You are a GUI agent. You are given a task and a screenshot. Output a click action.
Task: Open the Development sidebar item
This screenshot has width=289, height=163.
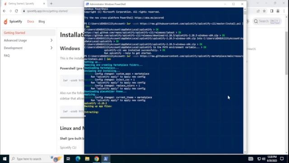click(13, 48)
